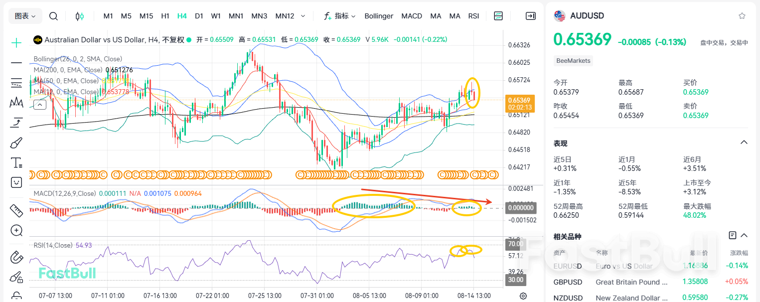Enable the magnet snap tool
Viewport: 760px width, 302px height.
[16, 257]
